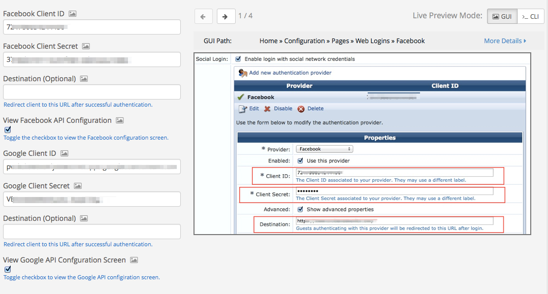Toggle Enable login with social network credentials

point(238,59)
